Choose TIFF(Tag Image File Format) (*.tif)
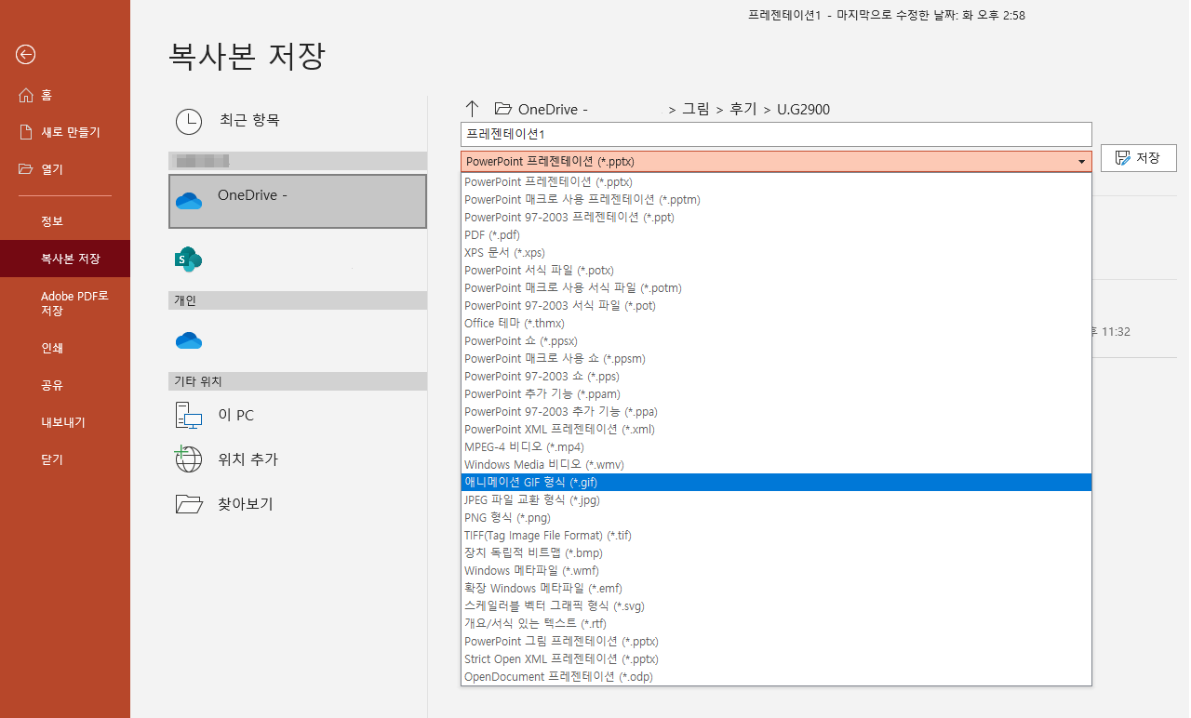This screenshot has height=718, width=1191. click(x=776, y=536)
